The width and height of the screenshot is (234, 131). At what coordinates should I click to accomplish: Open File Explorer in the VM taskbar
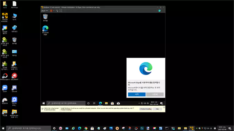click(x=106, y=103)
